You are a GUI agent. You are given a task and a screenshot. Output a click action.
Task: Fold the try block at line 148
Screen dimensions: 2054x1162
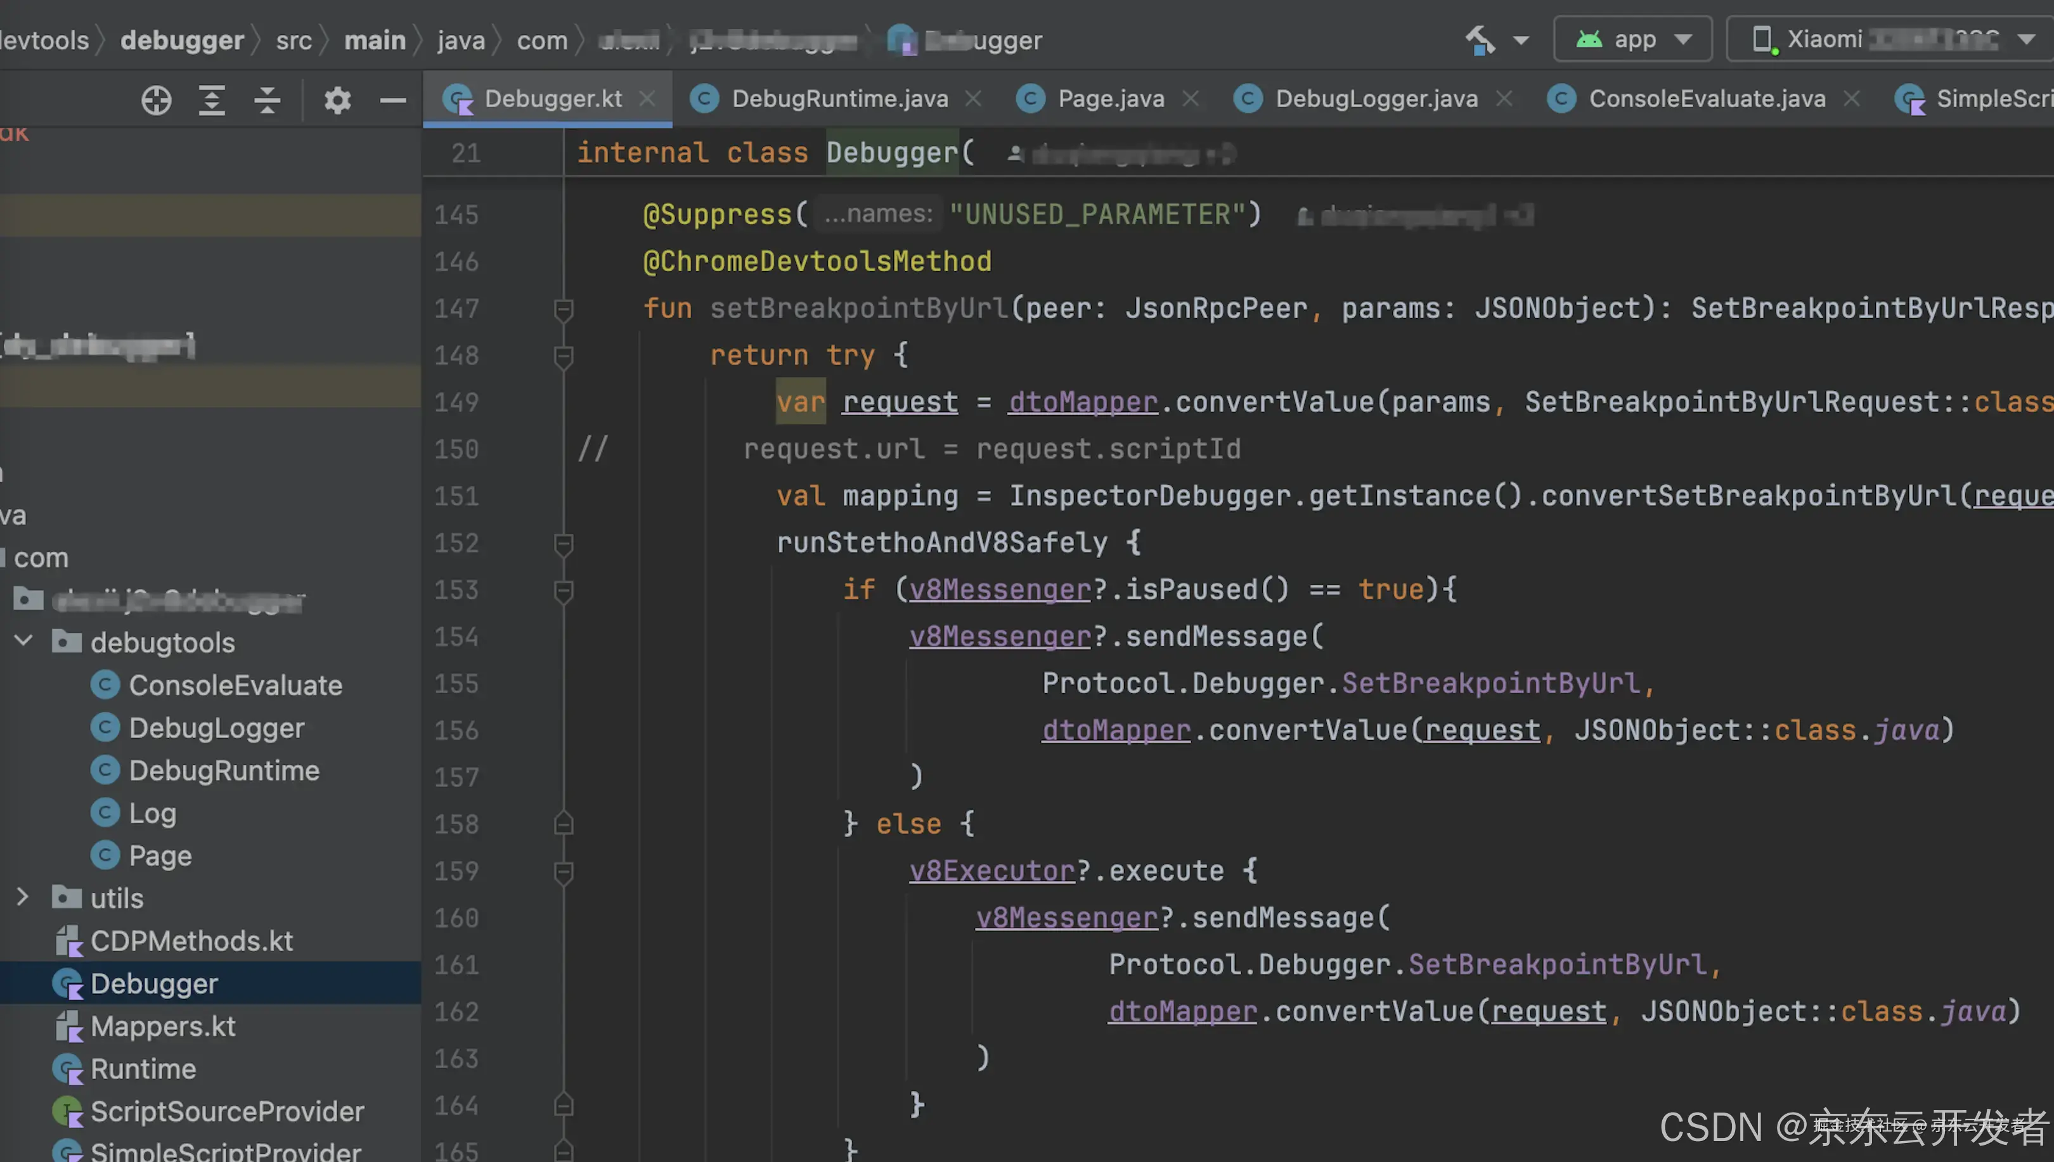(564, 356)
